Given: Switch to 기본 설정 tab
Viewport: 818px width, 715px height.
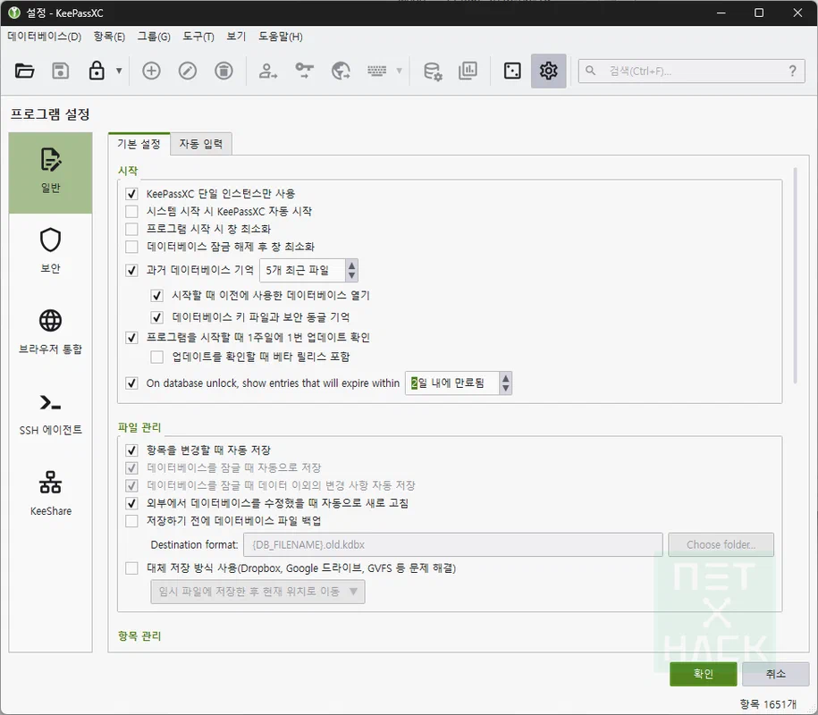Looking at the screenshot, I should tap(139, 144).
